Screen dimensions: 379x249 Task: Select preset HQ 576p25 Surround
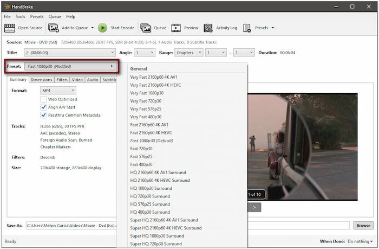click(x=150, y=204)
